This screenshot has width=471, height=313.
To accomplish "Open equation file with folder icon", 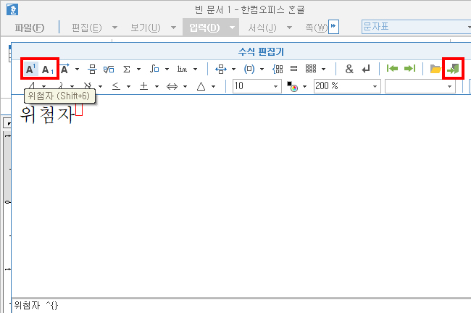I will tap(435, 69).
